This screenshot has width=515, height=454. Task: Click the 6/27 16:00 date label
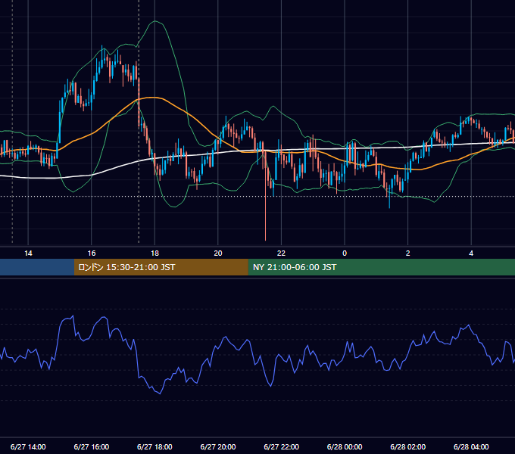click(x=92, y=446)
